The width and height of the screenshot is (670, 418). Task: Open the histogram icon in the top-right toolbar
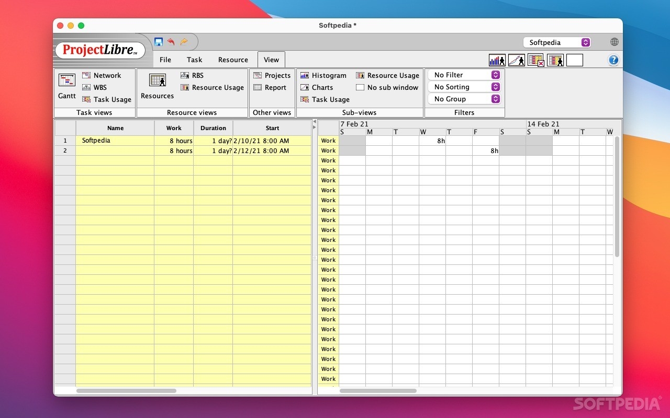click(496, 60)
